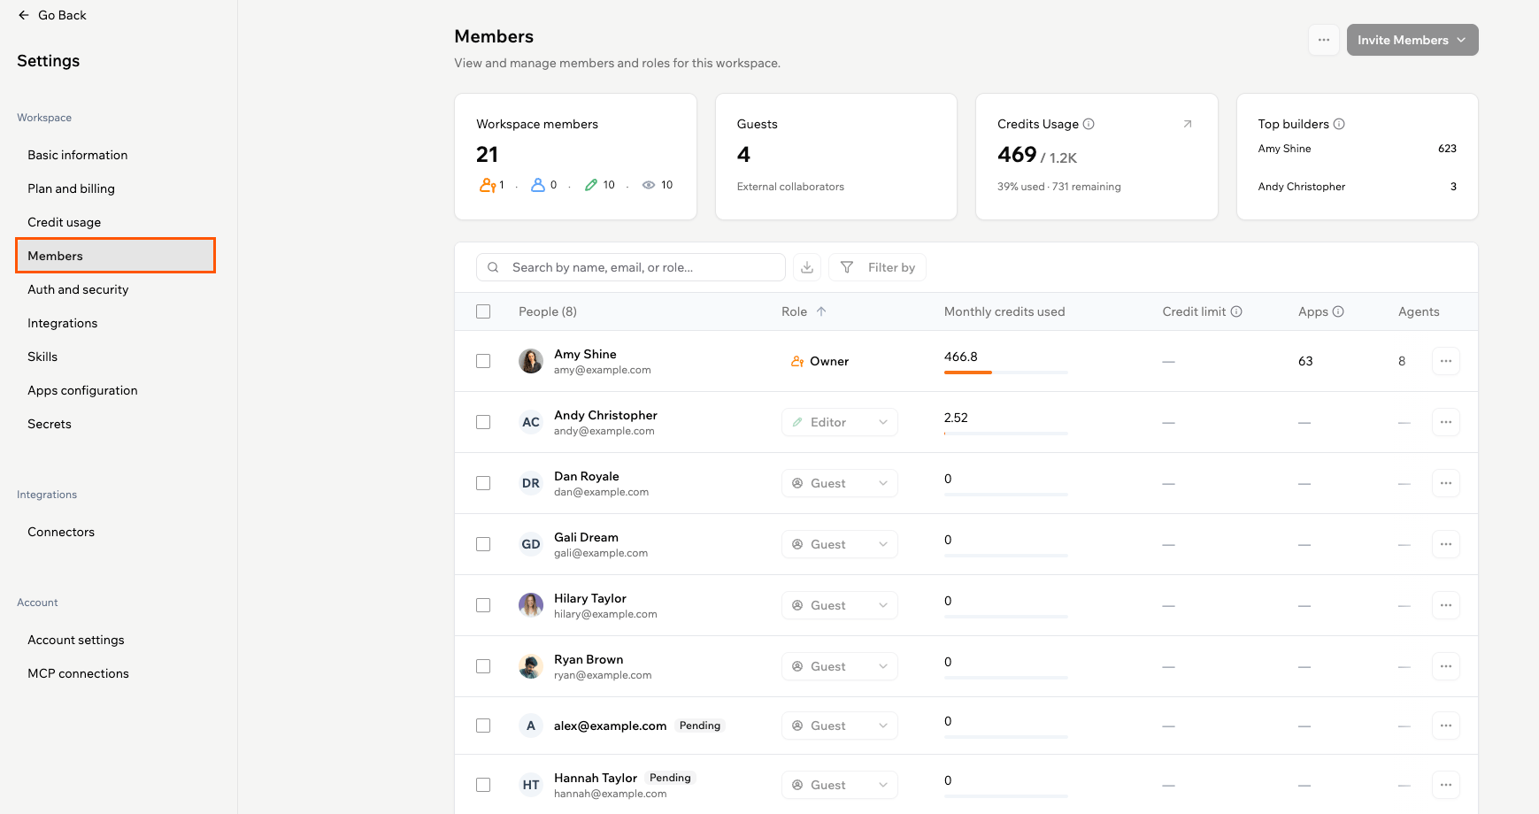Click Amy Shine in Top builders list

click(1284, 149)
